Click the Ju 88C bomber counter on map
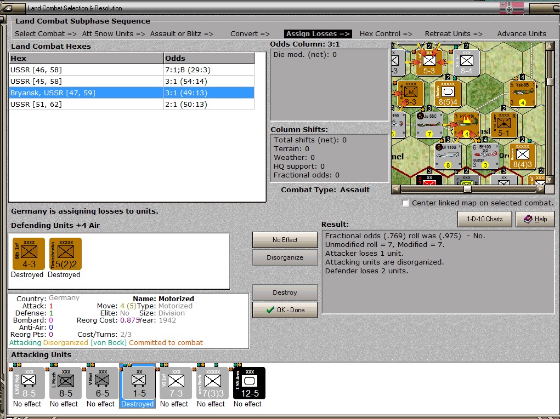 click(x=429, y=125)
